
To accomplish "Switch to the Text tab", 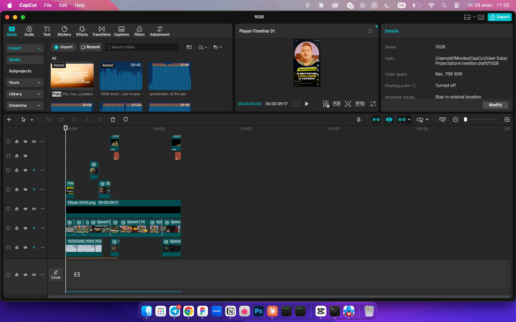I will coord(47,31).
